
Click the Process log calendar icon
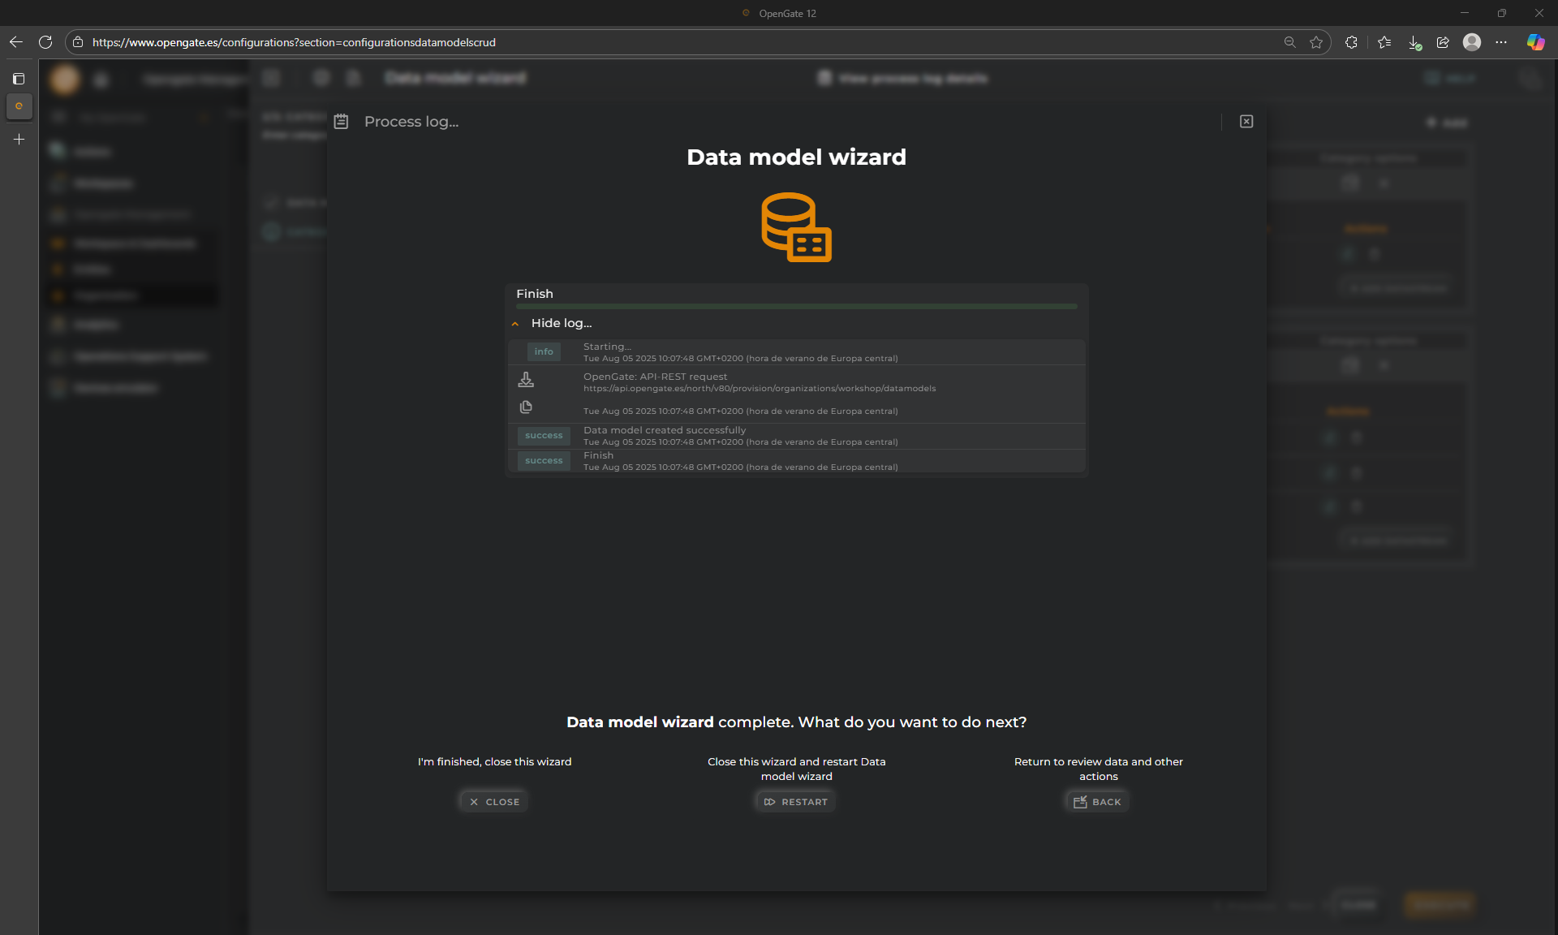point(341,122)
